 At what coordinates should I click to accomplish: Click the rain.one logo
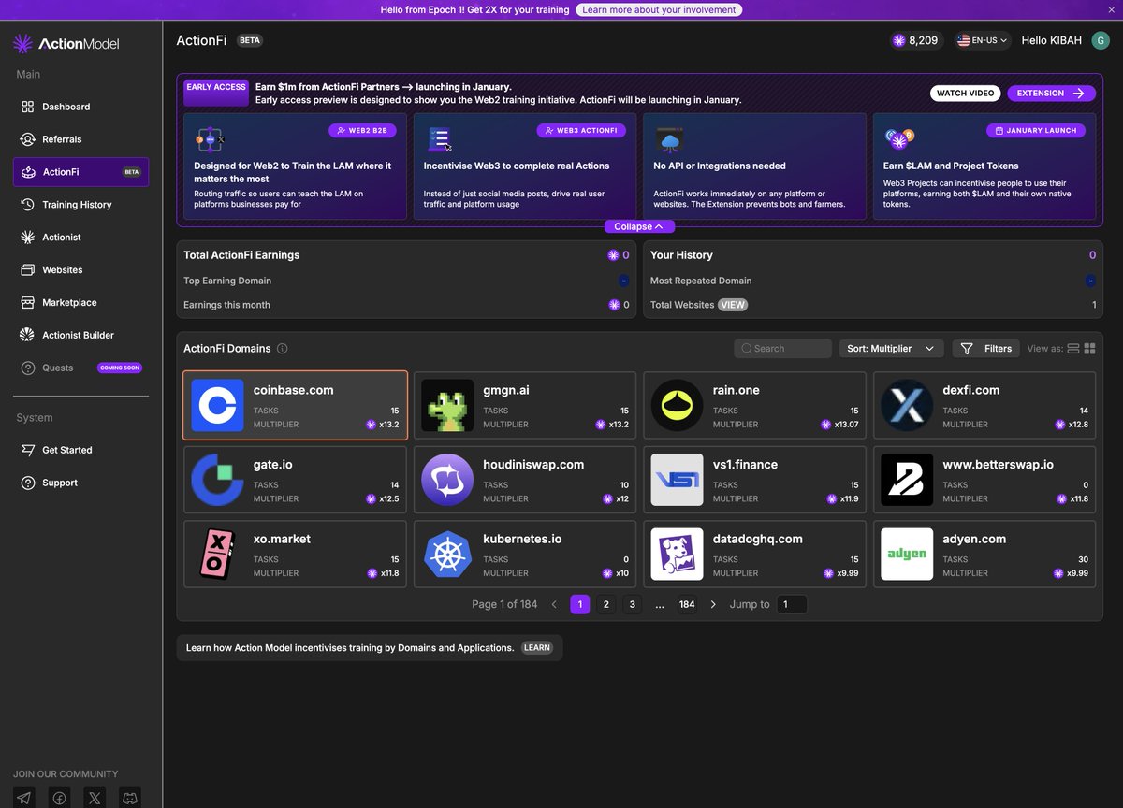(x=677, y=405)
